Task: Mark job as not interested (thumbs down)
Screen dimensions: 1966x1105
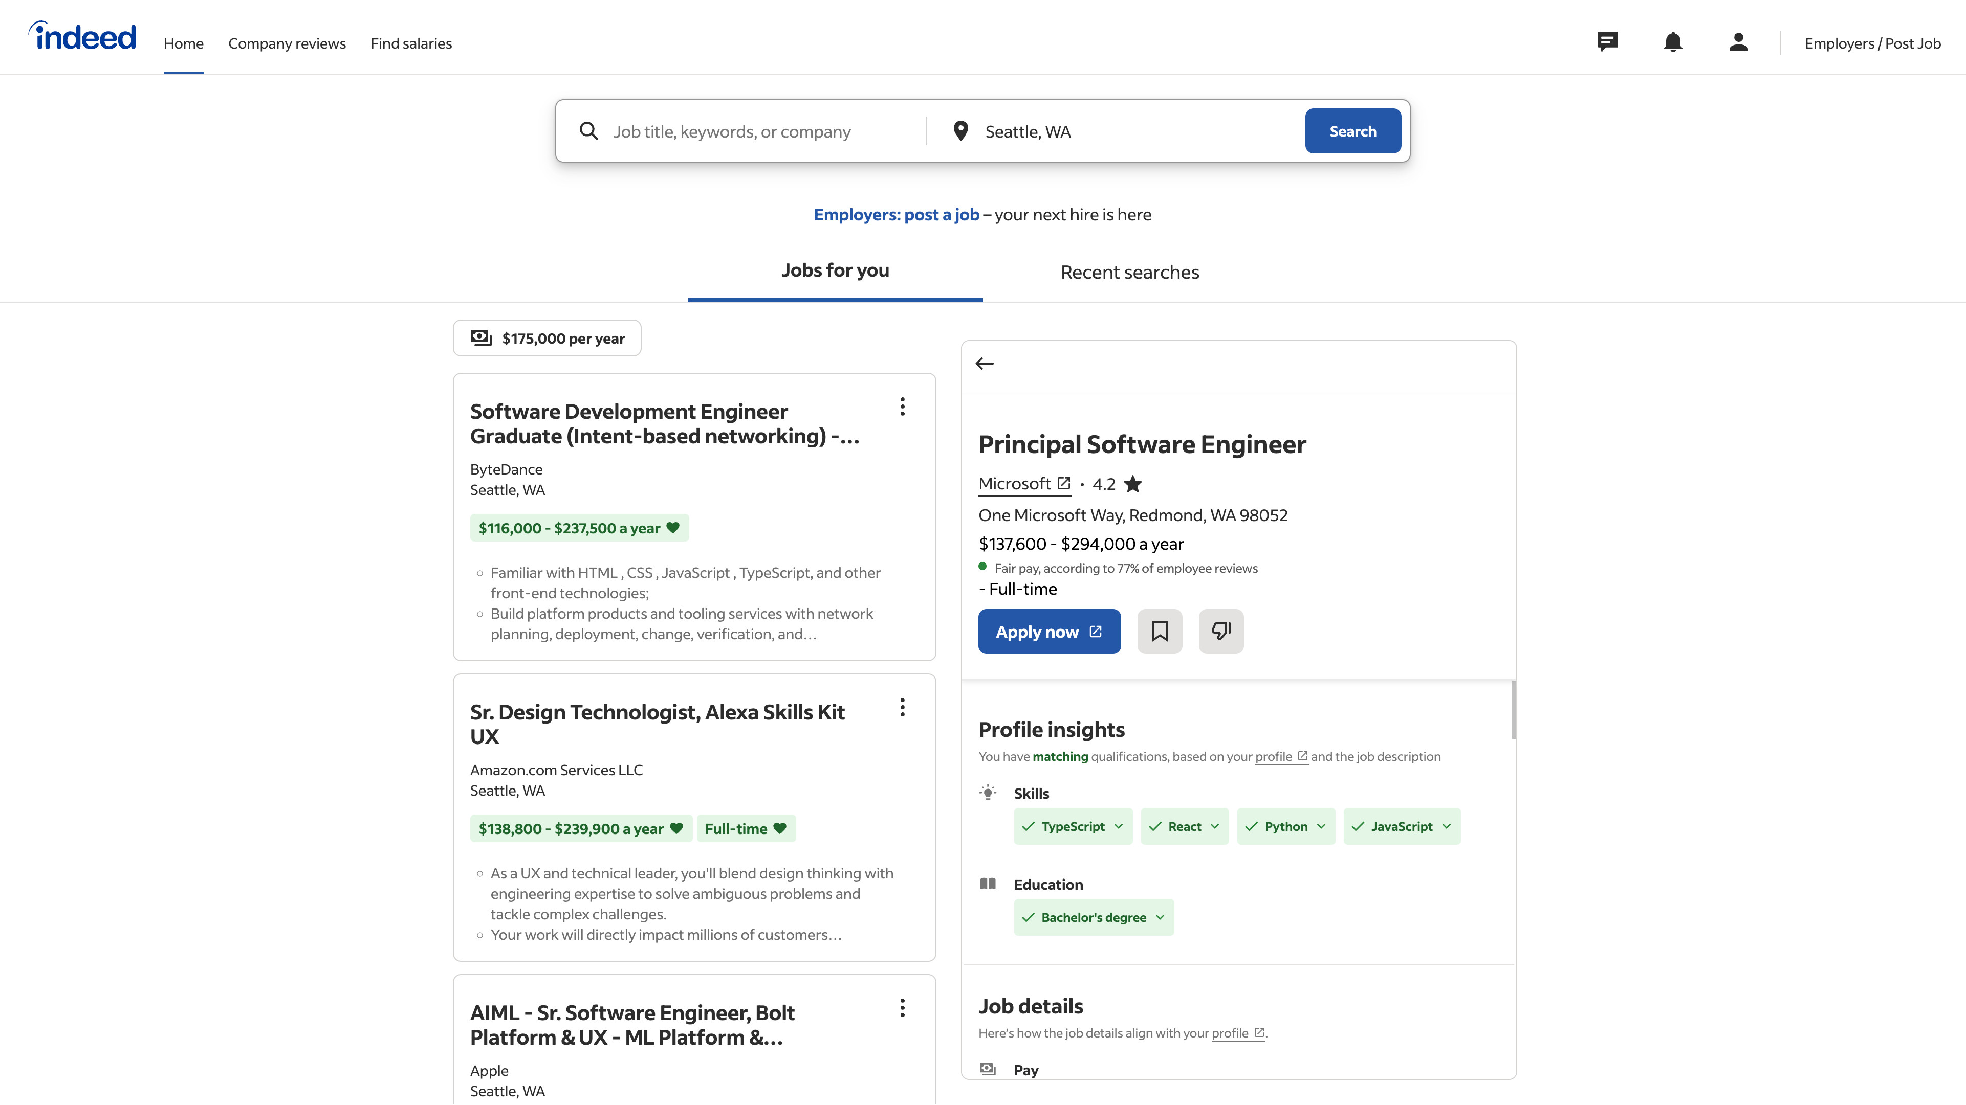Action: click(x=1220, y=632)
